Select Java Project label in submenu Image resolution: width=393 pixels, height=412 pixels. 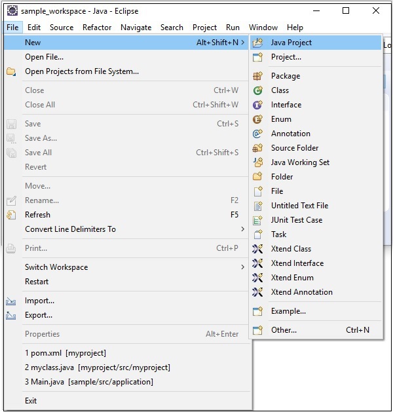click(291, 43)
